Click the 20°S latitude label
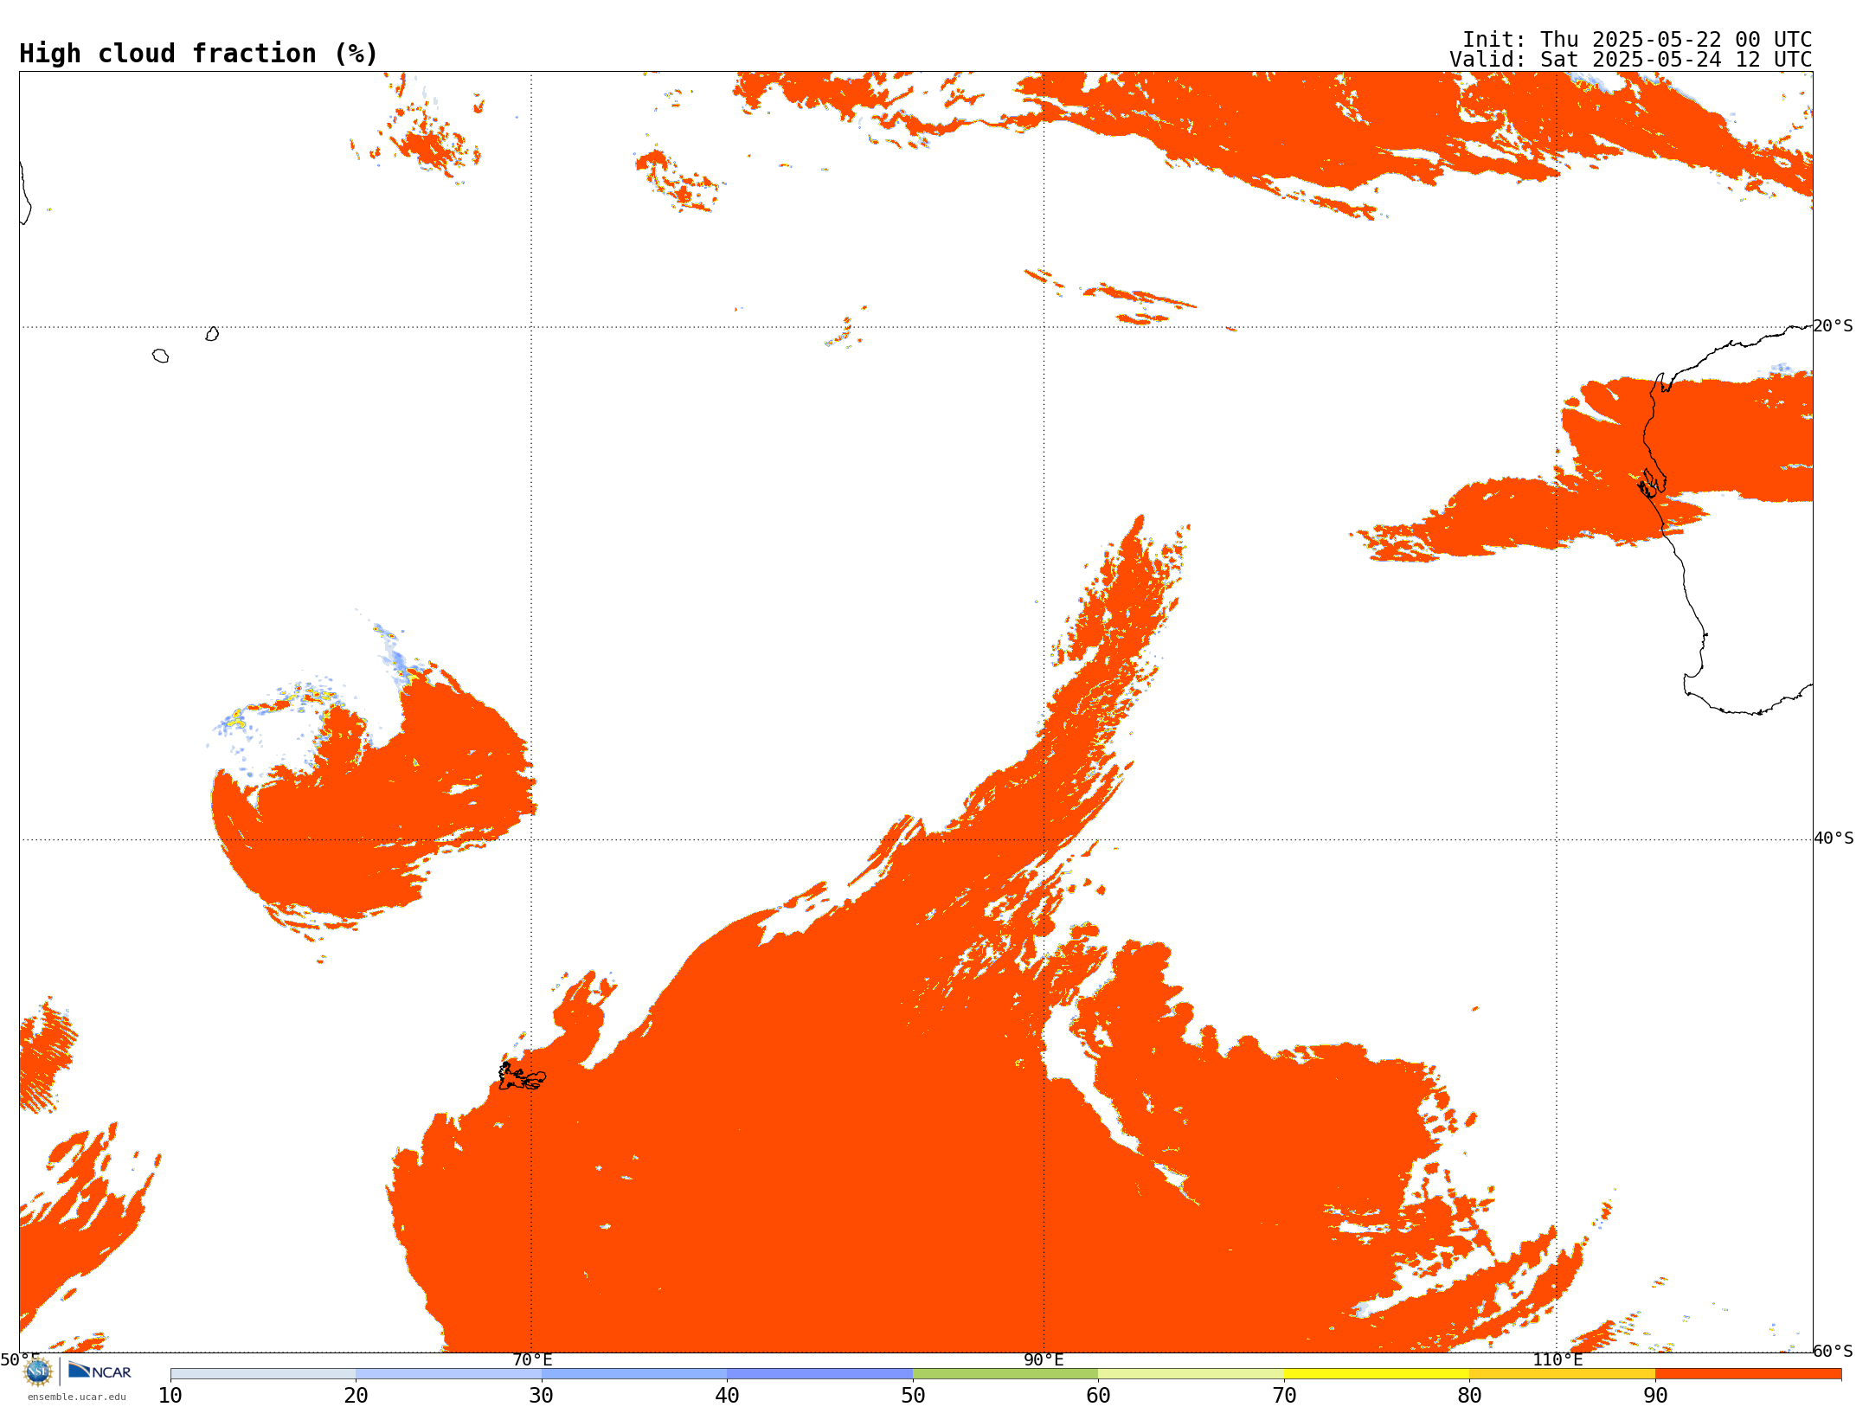Screen dimensions: 1869x1407 (x=1834, y=326)
